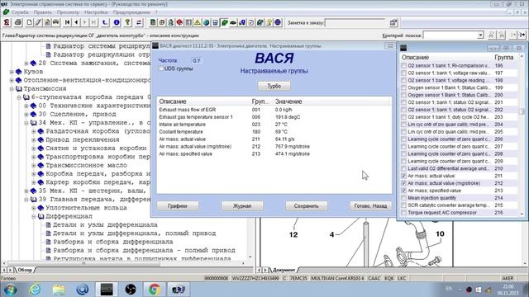Viewport: 529px width, 297px height.
Task: Click the group list vertical scrollbar thumb
Action: click(522, 112)
